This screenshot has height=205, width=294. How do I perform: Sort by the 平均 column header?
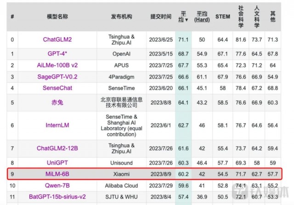(x=183, y=17)
